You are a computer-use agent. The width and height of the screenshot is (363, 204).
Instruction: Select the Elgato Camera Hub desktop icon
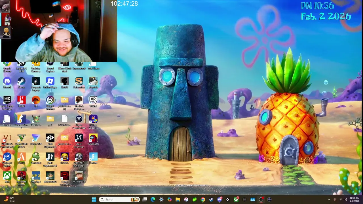click(x=79, y=122)
